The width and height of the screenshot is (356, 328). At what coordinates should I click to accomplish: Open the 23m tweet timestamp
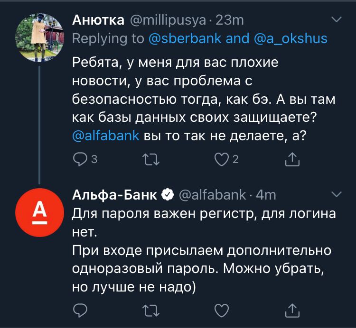click(x=230, y=20)
